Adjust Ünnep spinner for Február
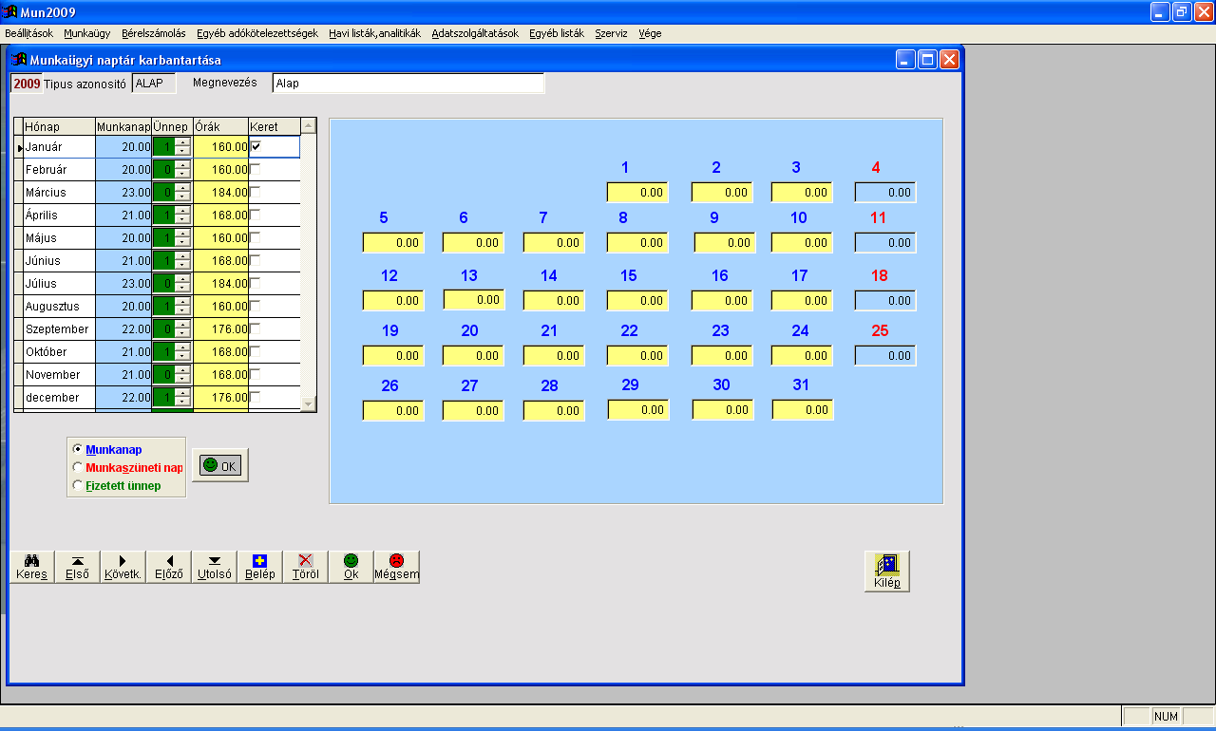 [x=182, y=170]
